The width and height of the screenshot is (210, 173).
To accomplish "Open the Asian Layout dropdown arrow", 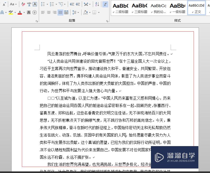I will point(90,4).
